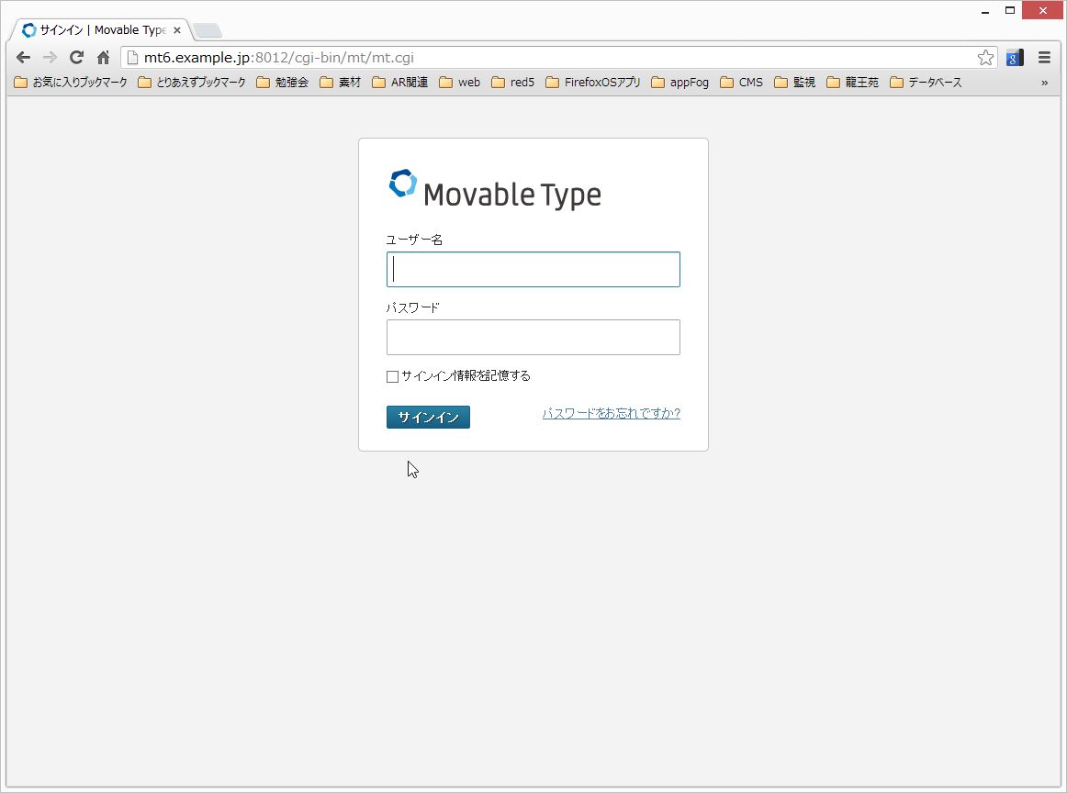Open the AR関連 bookmark folder

pos(400,83)
